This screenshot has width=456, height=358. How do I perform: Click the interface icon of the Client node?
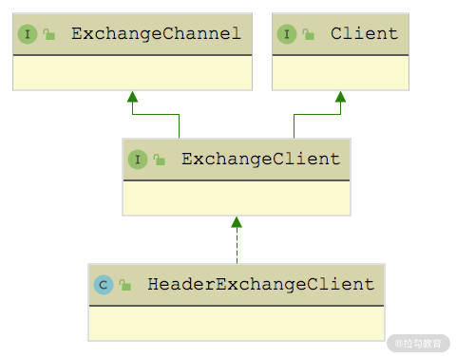coord(287,34)
